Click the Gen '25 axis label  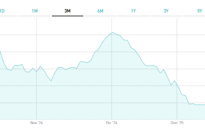pos(177,123)
